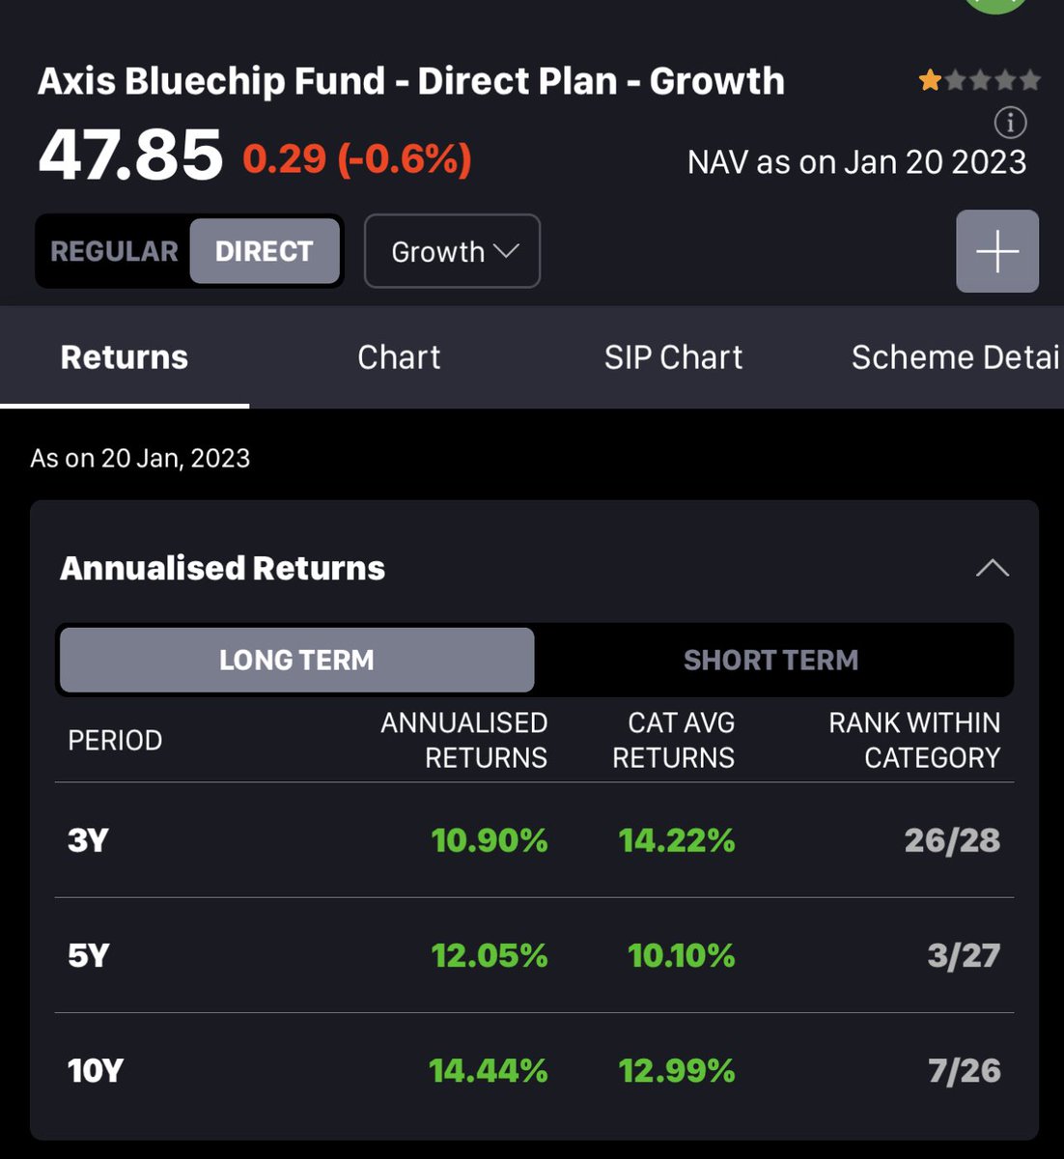Open the Scheme Details tab

click(x=956, y=357)
